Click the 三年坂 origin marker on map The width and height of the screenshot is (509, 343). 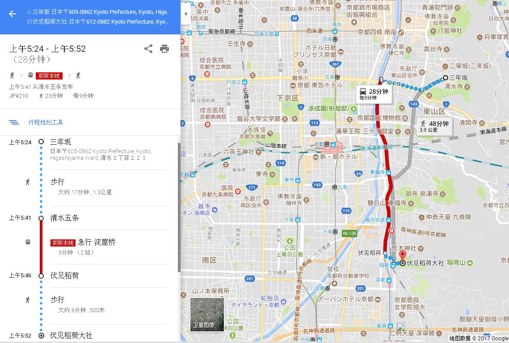(x=446, y=78)
